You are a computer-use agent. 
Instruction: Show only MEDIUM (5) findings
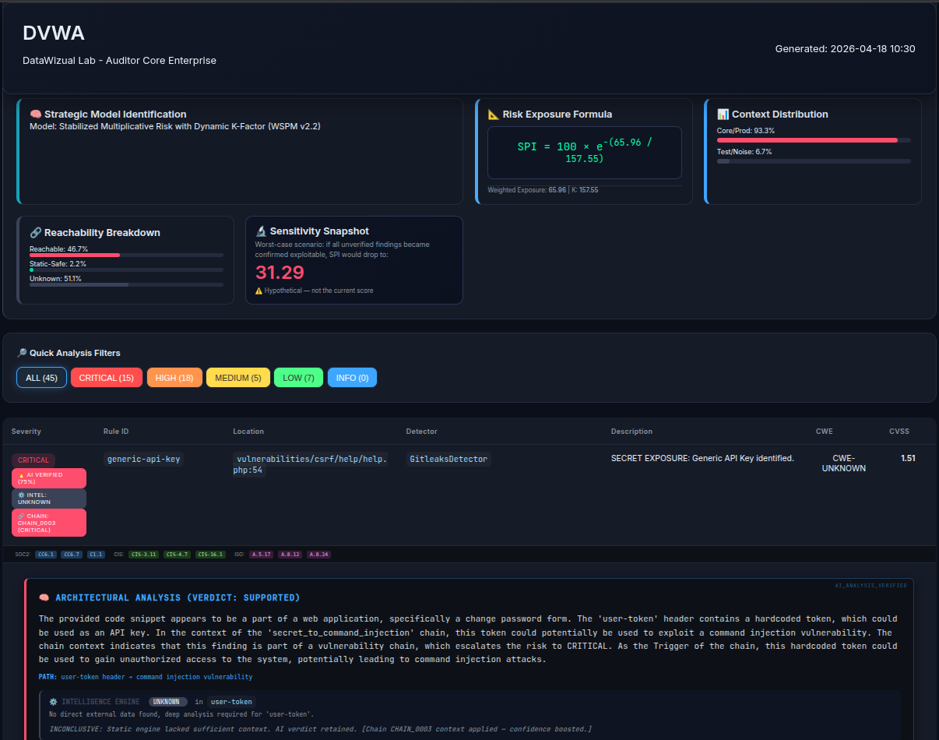point(238,378)
